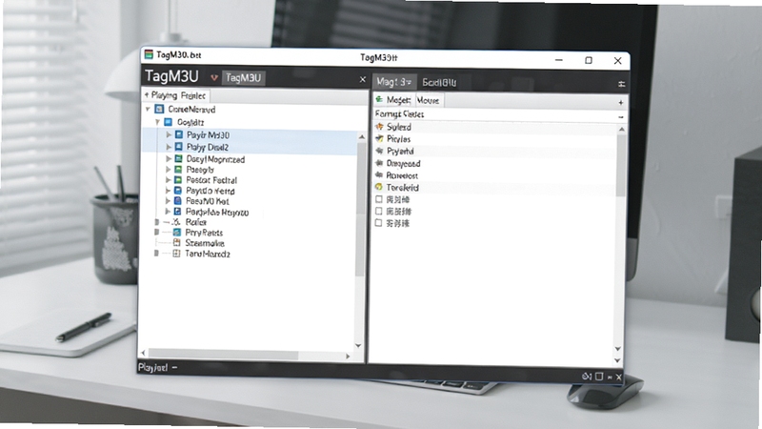Image resolution: width=762 pixels, height=429 pixels.
Task: Open the red chevron menu beside the TagM3U heading
Action: pyautogui.click(x=213, y=78)
